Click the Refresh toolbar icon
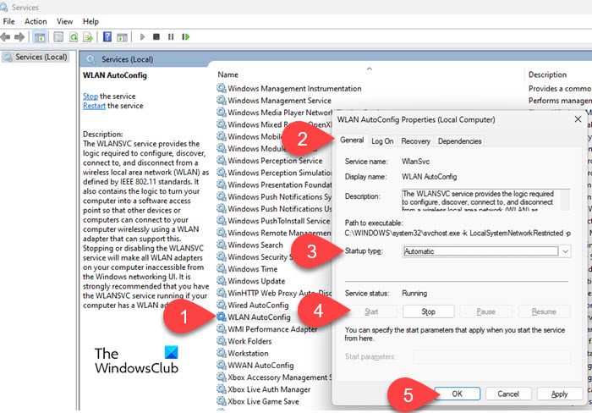The width and height of the screenshot is (592, 413). (x=74, y=37)
